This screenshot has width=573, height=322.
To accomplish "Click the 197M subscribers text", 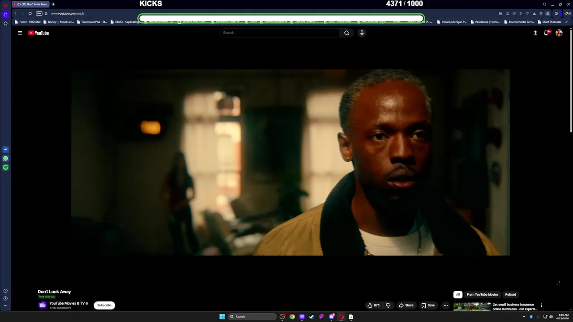I will pyautogui.click(x=60, y=308).
